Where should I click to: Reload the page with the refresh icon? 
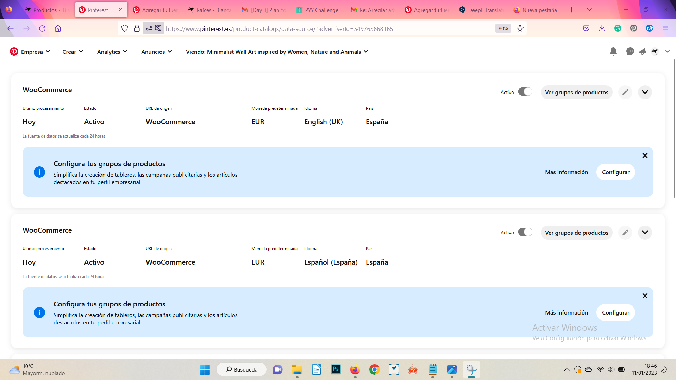click(42, 28)
